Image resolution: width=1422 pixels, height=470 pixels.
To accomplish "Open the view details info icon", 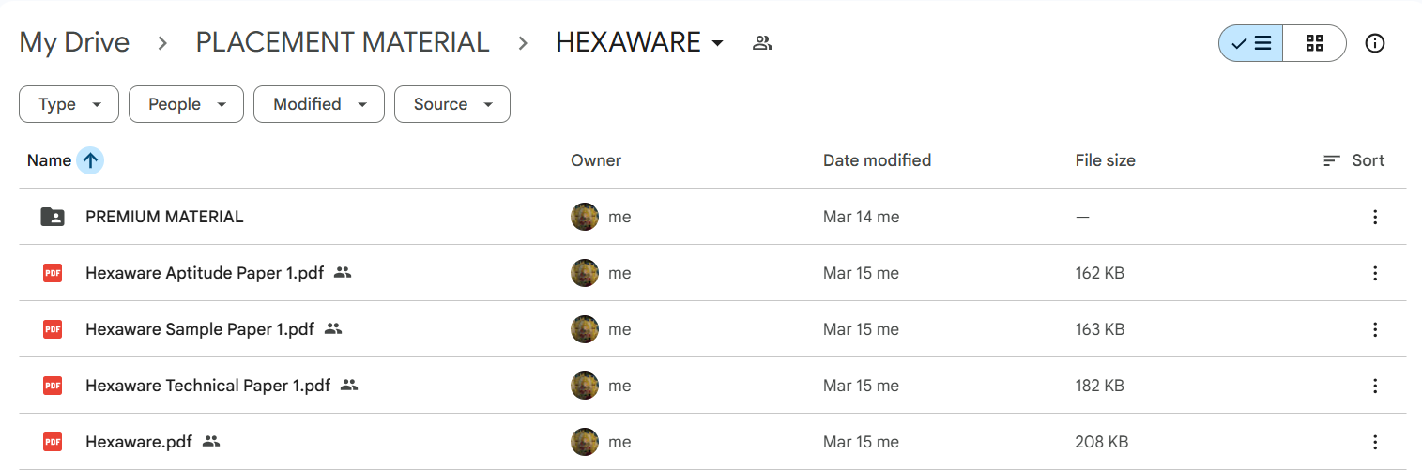I will 1375,43.
